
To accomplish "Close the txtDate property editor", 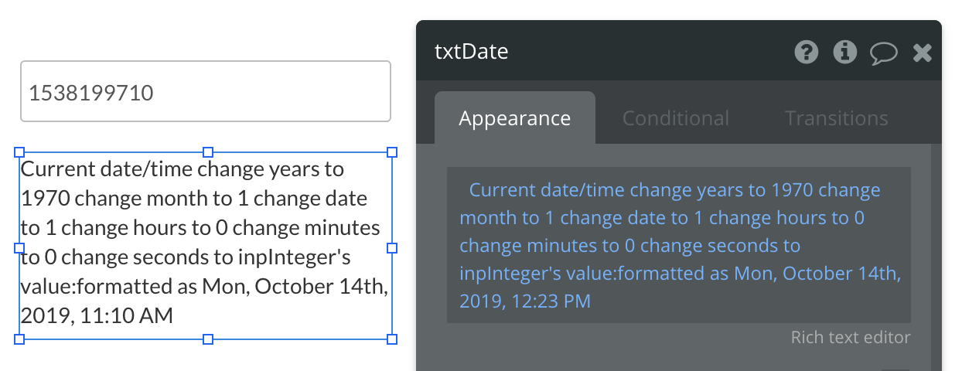I will [922, 53].
